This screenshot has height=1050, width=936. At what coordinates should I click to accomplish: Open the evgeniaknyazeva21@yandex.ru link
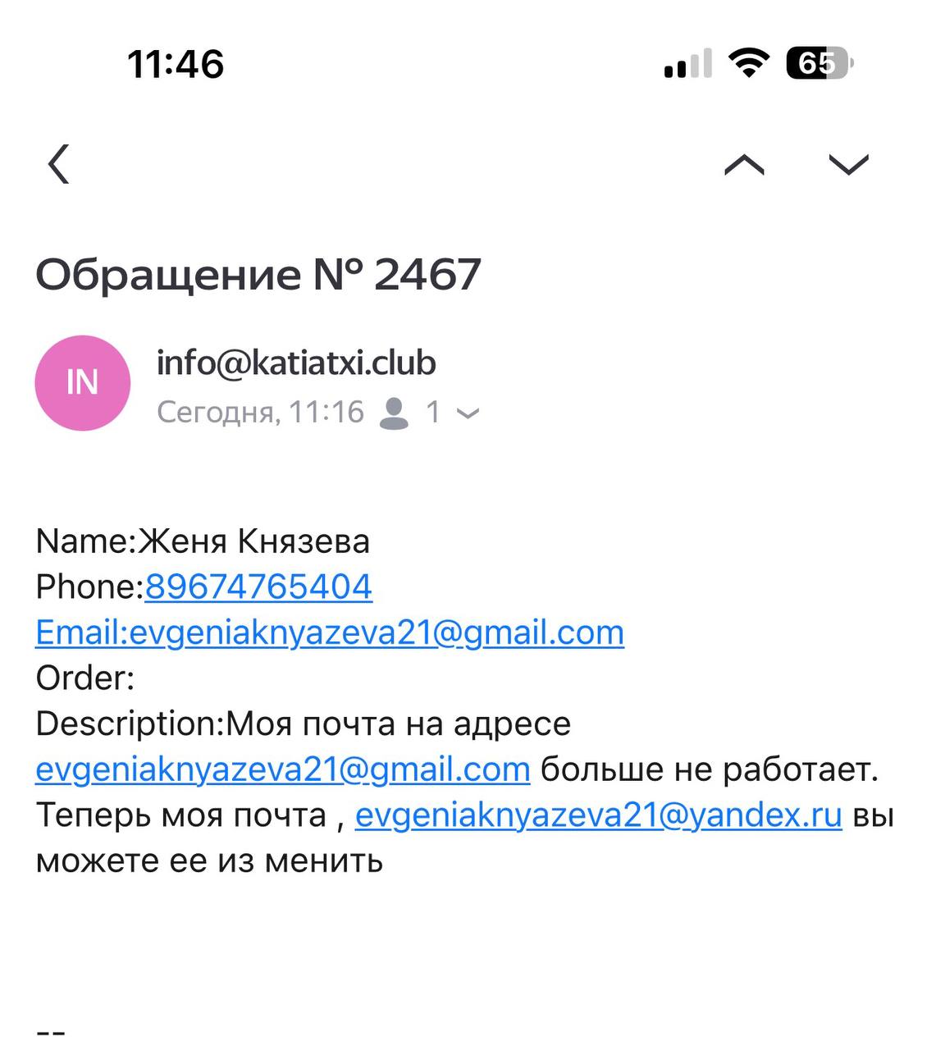coord(598,815)
